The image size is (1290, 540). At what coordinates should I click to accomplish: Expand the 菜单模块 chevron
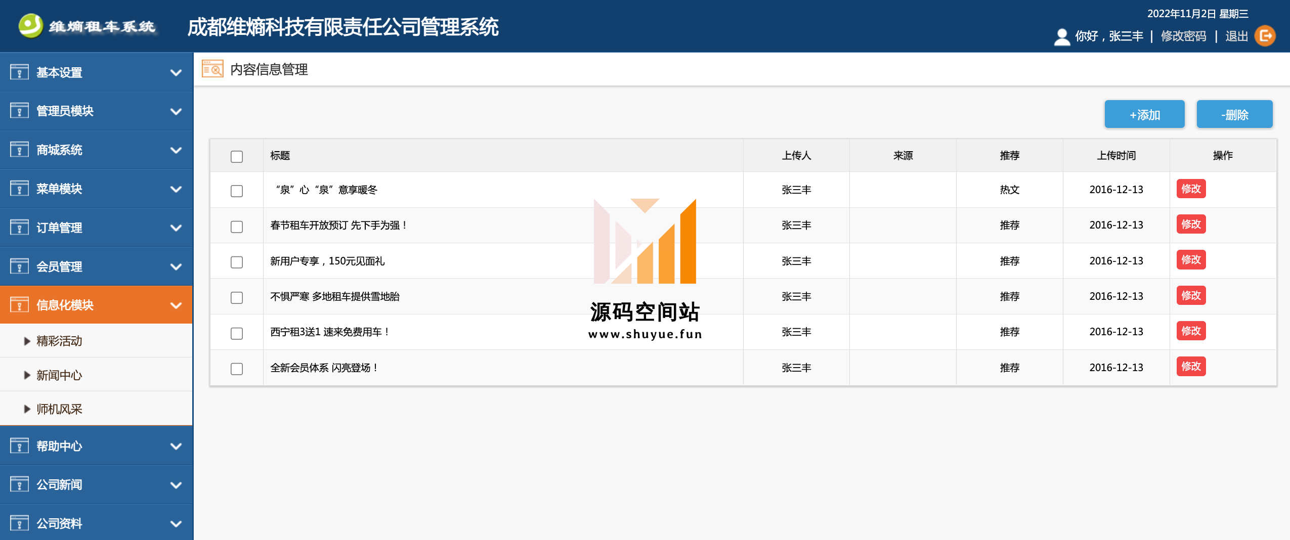point(176,189)
